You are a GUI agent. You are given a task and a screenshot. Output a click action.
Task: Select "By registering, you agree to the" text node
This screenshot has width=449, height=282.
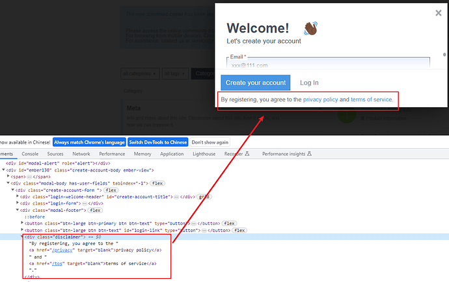74,244
